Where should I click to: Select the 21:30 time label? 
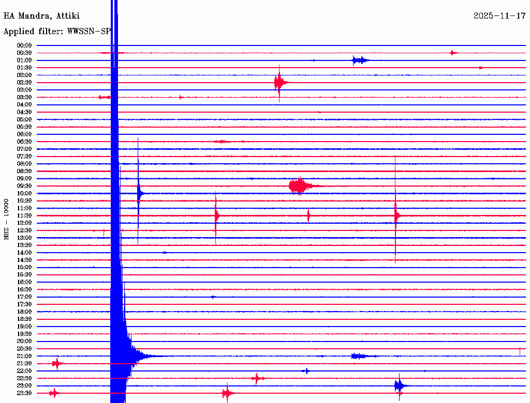pos(24,364)
